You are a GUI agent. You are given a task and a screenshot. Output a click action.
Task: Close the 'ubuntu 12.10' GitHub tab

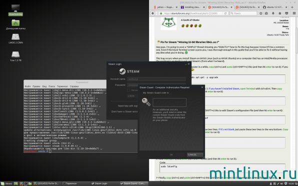[x=286, y=7]
